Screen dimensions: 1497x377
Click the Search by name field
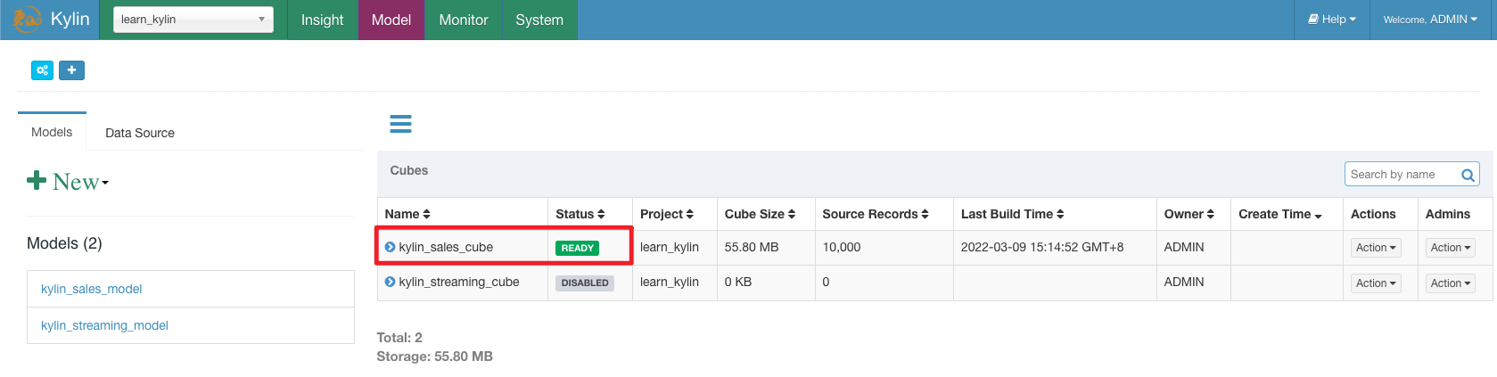click(1400, 175)
